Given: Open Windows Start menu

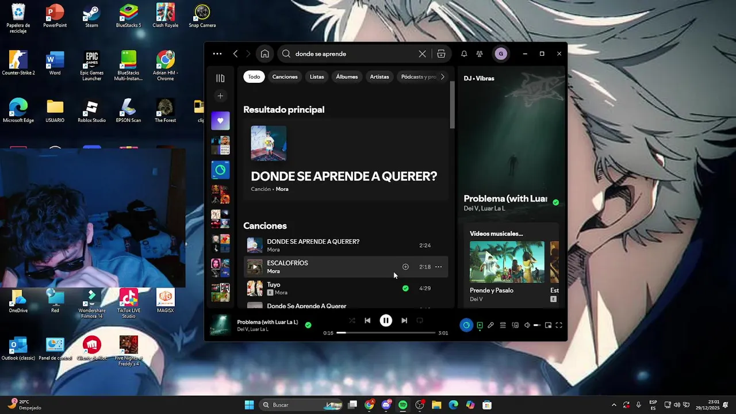Looking at the screenshot, I should (249, 405).
